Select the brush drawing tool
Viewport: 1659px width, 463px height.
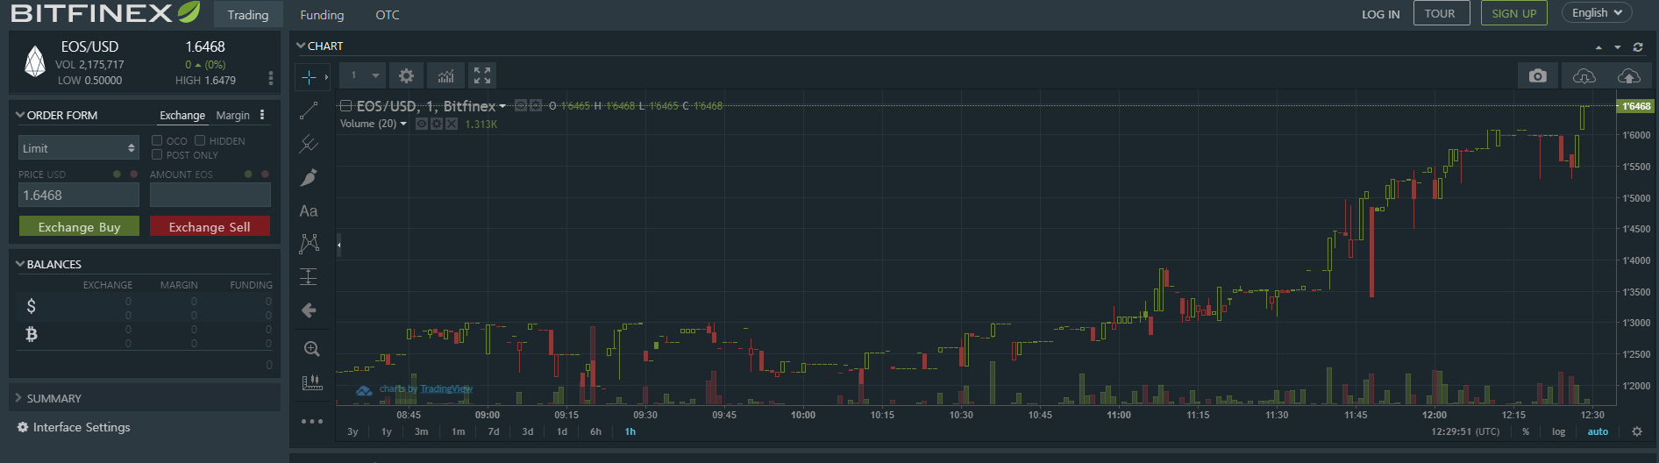pyautogui.click(x=309, y=177)
